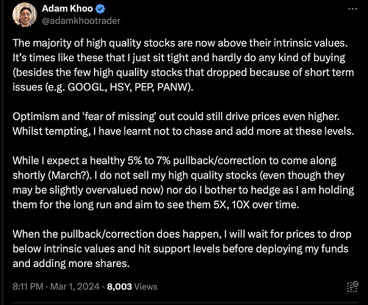Open the @adamkhootrader handle link

[x=81, y=21]
